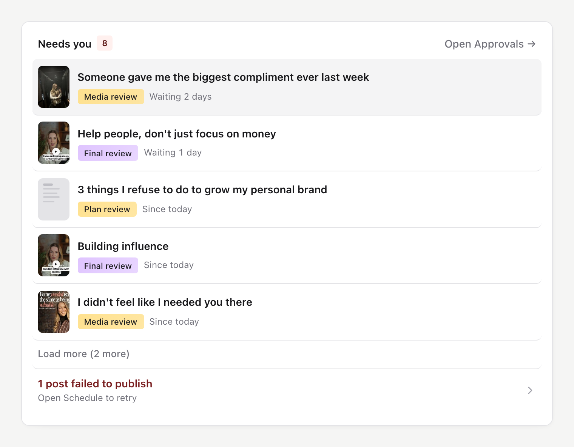Click 'Waiting 1 day' status text
Image resolution: width=574 pixels, height=447 pixels.
coord(173,153)
